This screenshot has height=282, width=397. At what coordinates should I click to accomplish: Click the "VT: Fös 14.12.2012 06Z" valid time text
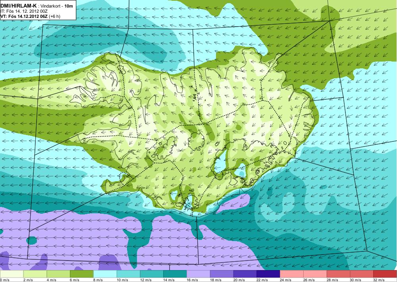(24, 16)
